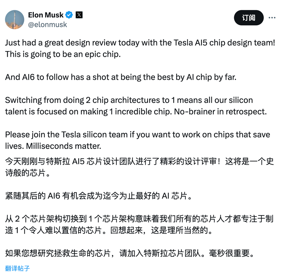This screenshot has height=279, width=281.
Task: Open the three-dot more options menu
Action: (x=272, y=18)
